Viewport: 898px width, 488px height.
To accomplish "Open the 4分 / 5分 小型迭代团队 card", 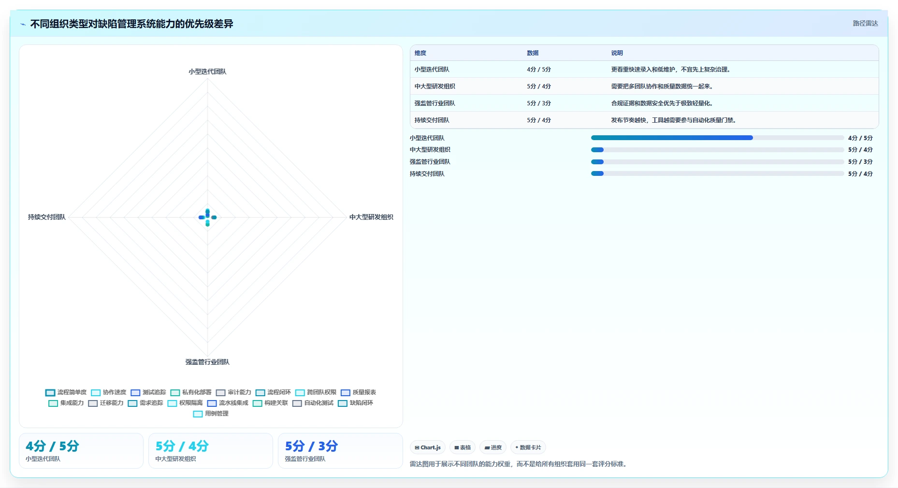I will [81, 451].
